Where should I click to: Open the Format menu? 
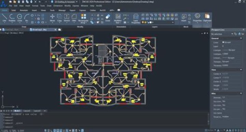(x=35, y=6)
